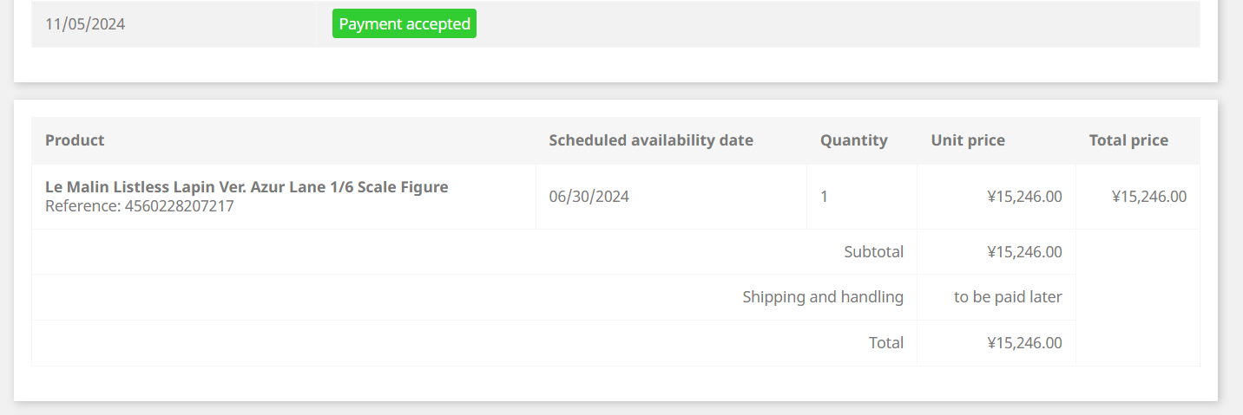Image resolution: width=1243 pixels, height=415 pixels.
Task: Click the Unit price column header
Action: (x=968, y=140)
